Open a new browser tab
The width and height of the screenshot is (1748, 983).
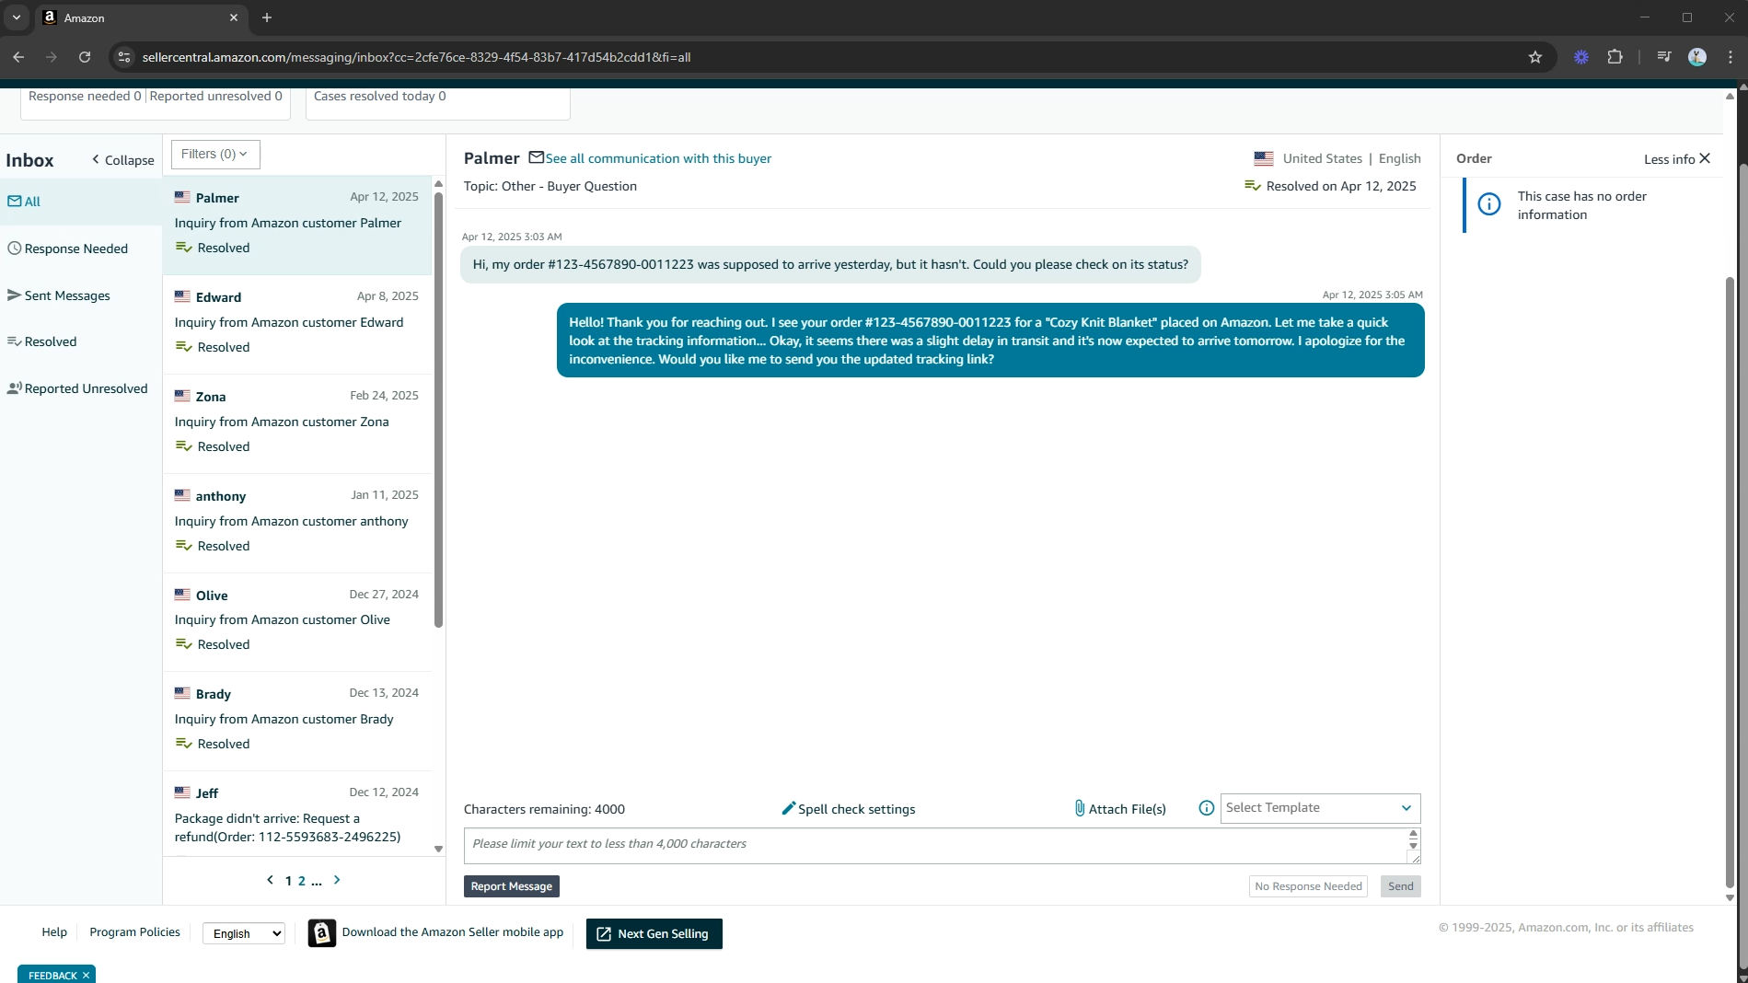pyautogui.click(x=267, y=17)
